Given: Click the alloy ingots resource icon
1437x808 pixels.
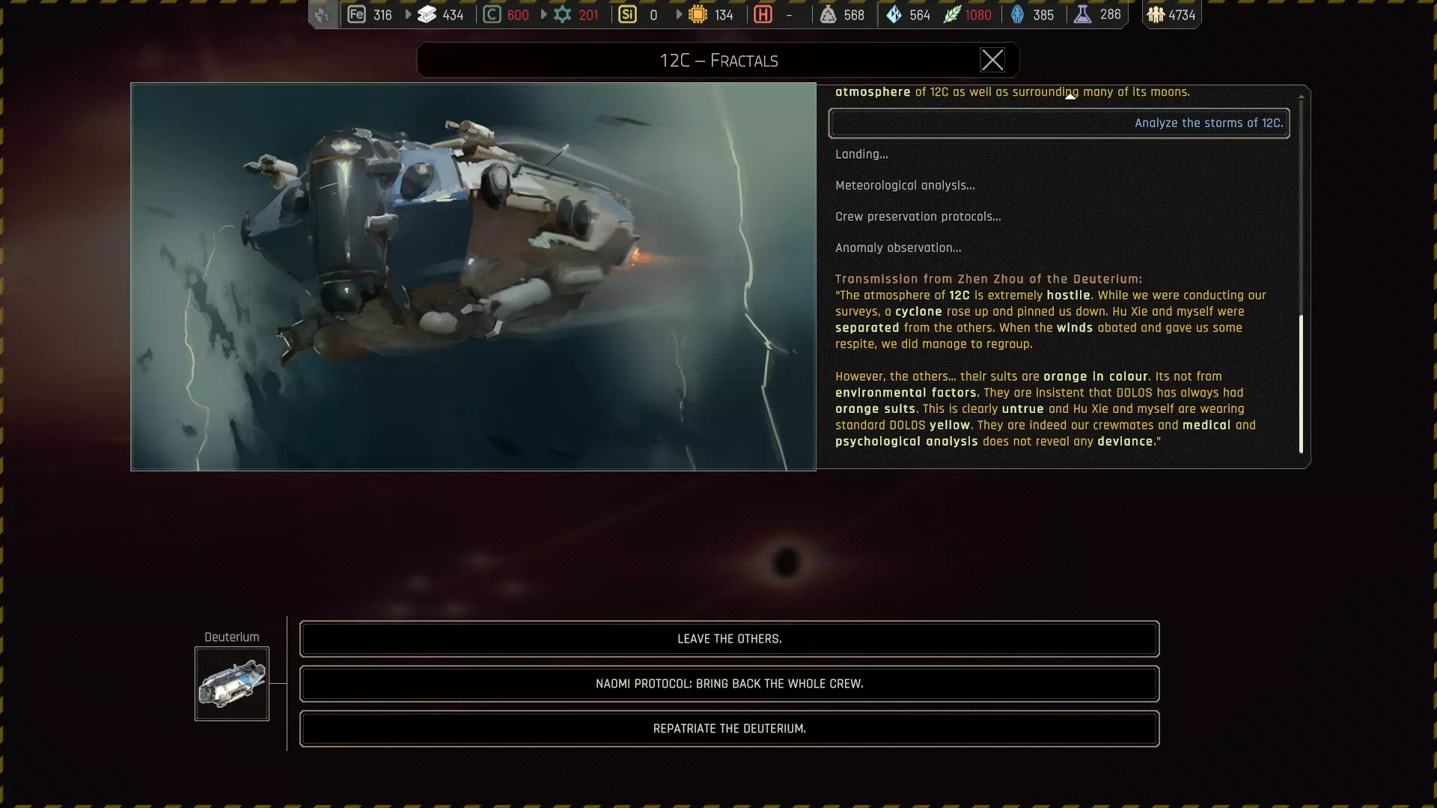Looking at the screenshot, I should (x=427, y=14).
